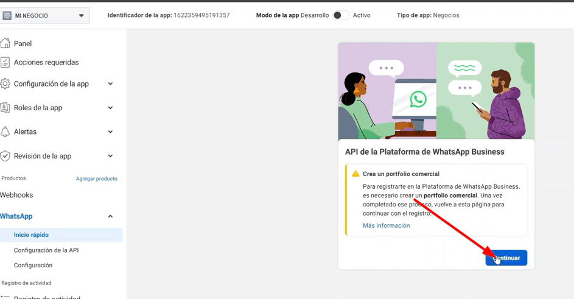574x299 pixels.
Task: Click the app identifier number 1622359495191357
Action: tap(201, 15)
